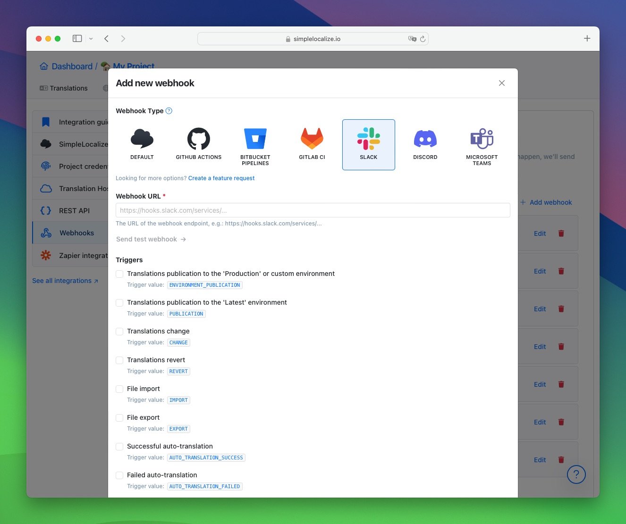The height and width of the screenshot is (524, 626).
Task: Open the help question mark bubble
Action: coord(576,474)
